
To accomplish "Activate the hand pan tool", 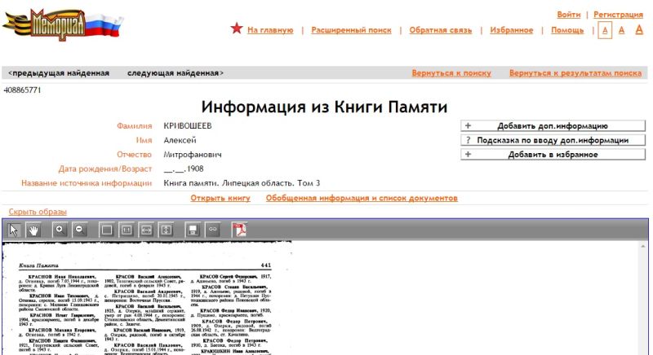I will pos(33,230).
